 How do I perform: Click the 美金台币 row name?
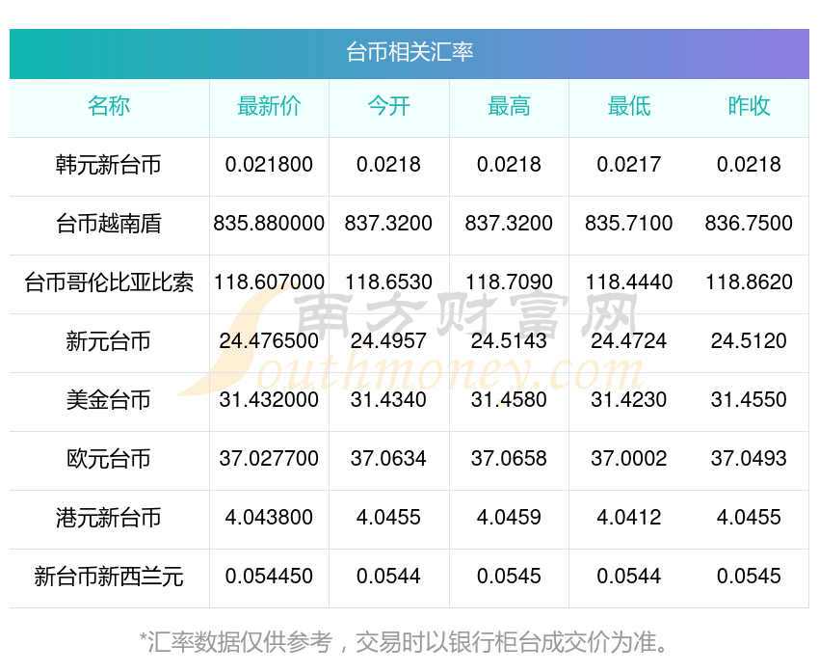pyautogui.click(x=109, y=400)
